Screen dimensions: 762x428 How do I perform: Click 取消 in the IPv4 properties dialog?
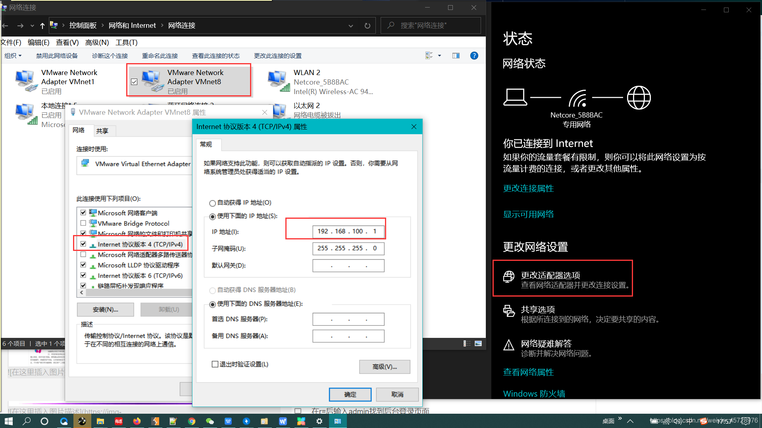[397, 394]
